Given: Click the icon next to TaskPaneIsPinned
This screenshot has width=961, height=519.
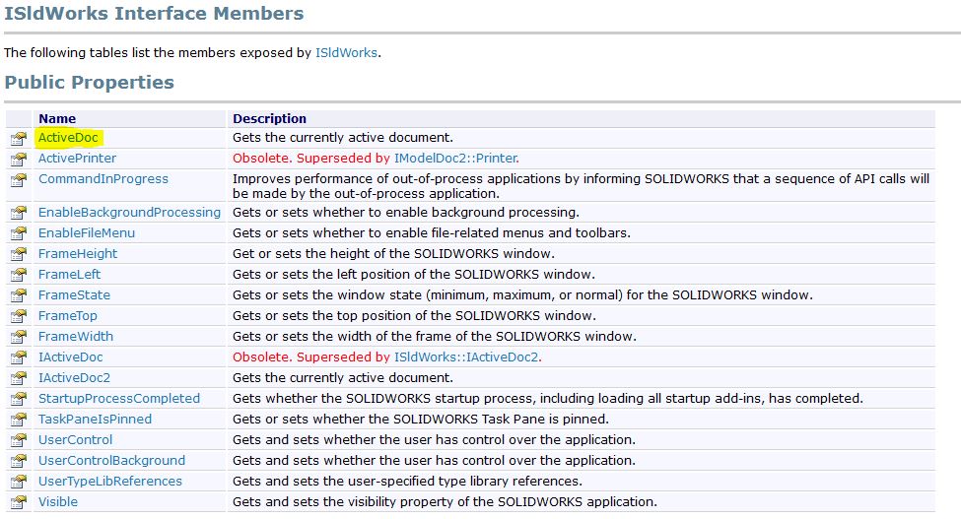Looking at the screenshot, I should pyautogui.click(x=18, y=421).
